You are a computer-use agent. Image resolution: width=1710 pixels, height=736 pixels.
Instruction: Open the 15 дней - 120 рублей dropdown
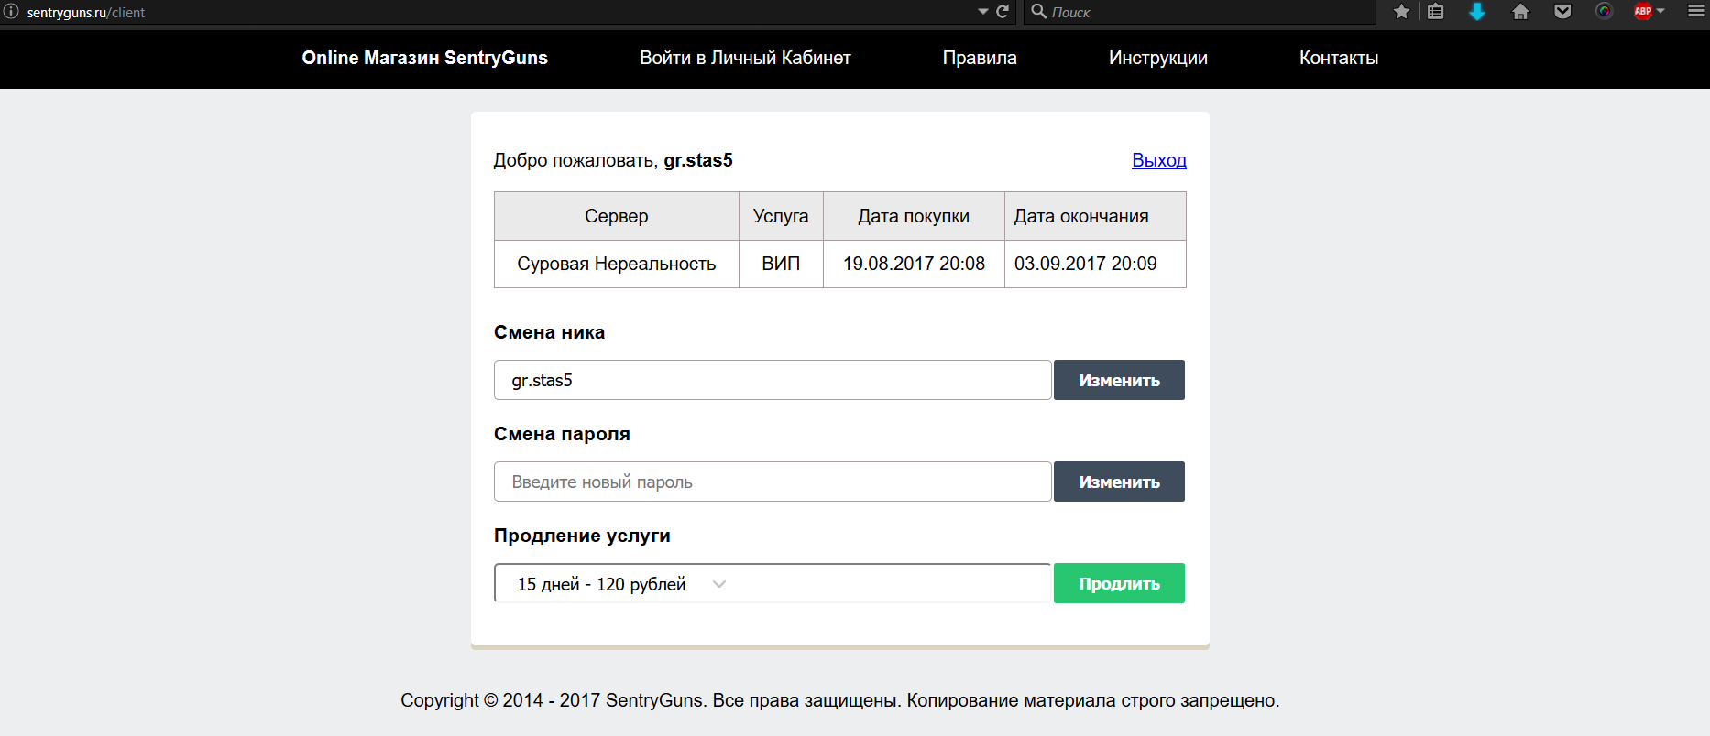pos(773,583)
